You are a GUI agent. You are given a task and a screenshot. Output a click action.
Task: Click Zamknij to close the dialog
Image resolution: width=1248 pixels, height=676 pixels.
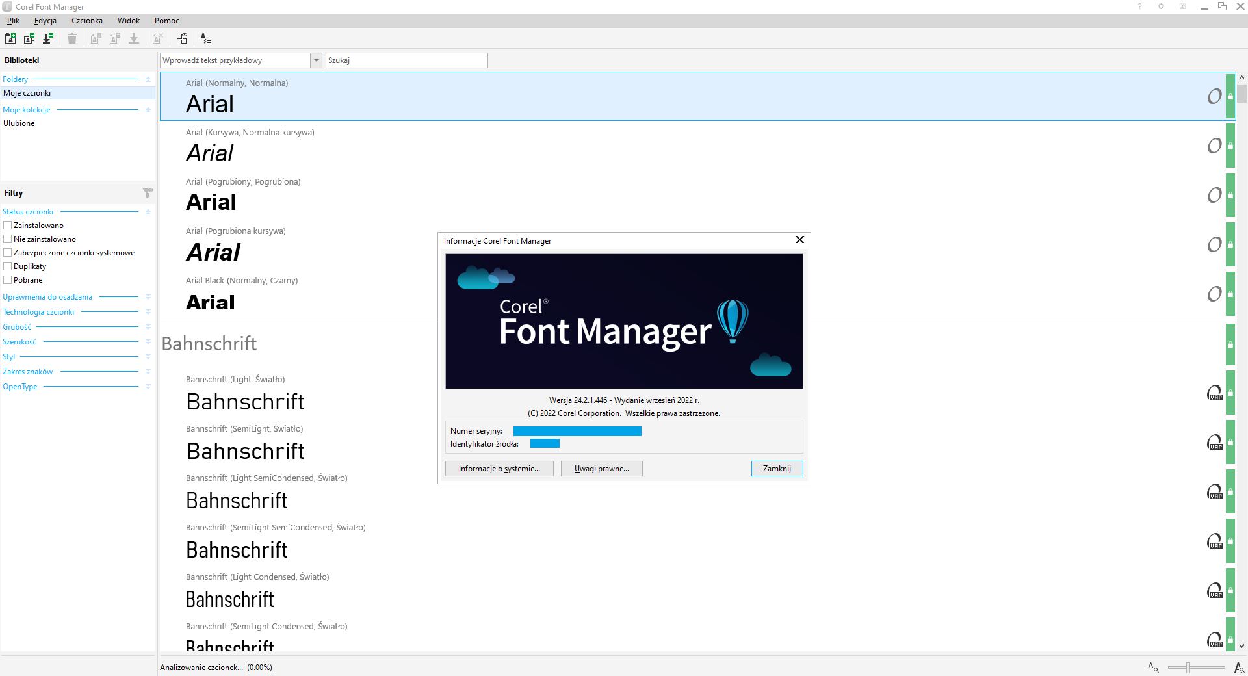click(777, 469)
